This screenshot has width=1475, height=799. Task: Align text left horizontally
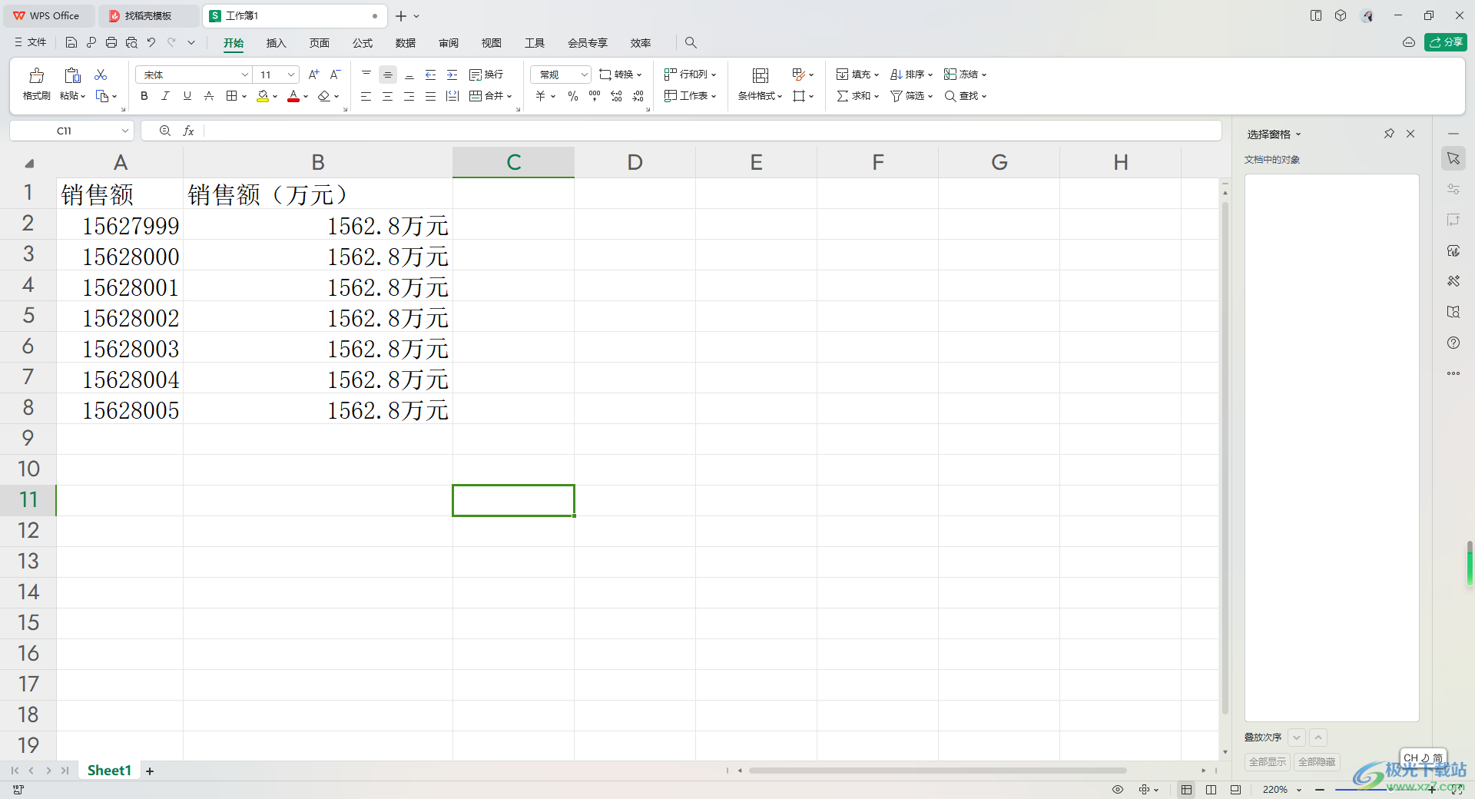click(x=366, y=96)
